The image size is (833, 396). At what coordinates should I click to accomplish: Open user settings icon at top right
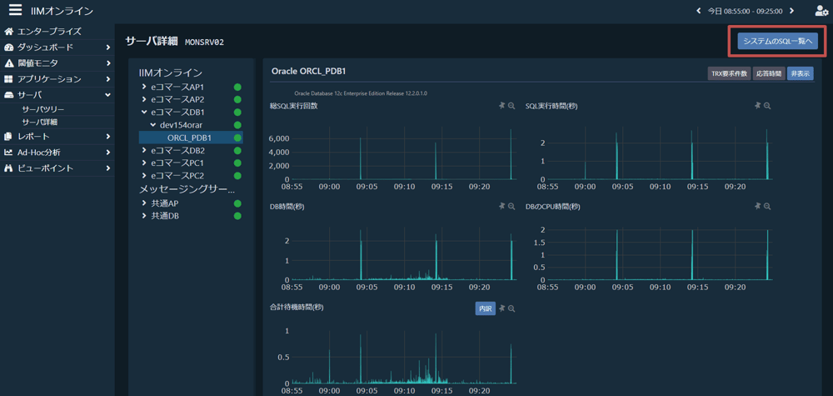[821, 11]
